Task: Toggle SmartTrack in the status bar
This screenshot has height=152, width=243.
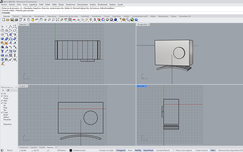Action: 148,150
